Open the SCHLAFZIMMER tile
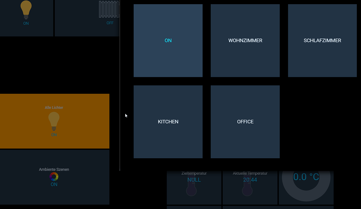The height and width of the screenshot is (209, 361). [322, 41]
